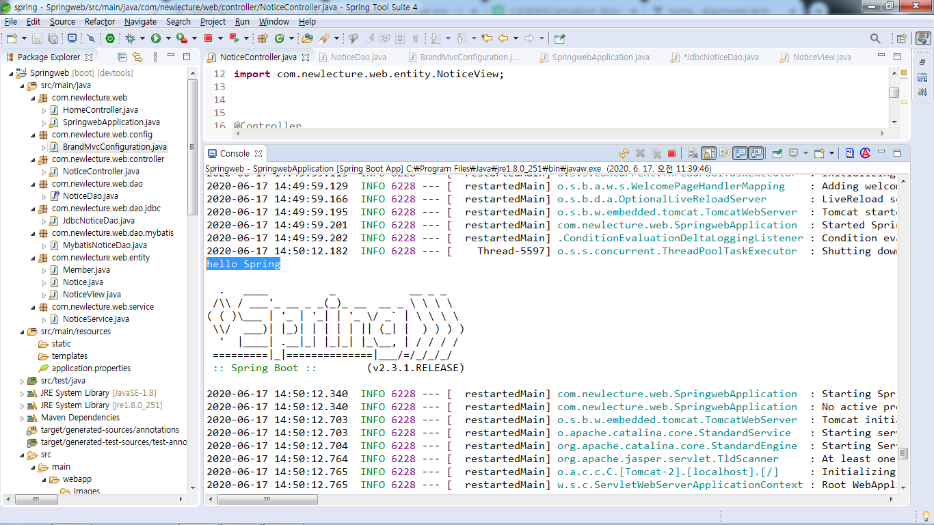Image resolution: width=934 pixels, height=525 pixels.
Task: Open Back navigation history dropdown
Action: click(515, 38)
